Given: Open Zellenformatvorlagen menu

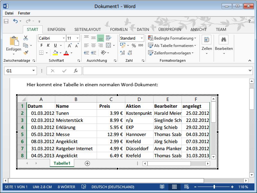Looking at the screenshot, I should click(x=171, y=53).
